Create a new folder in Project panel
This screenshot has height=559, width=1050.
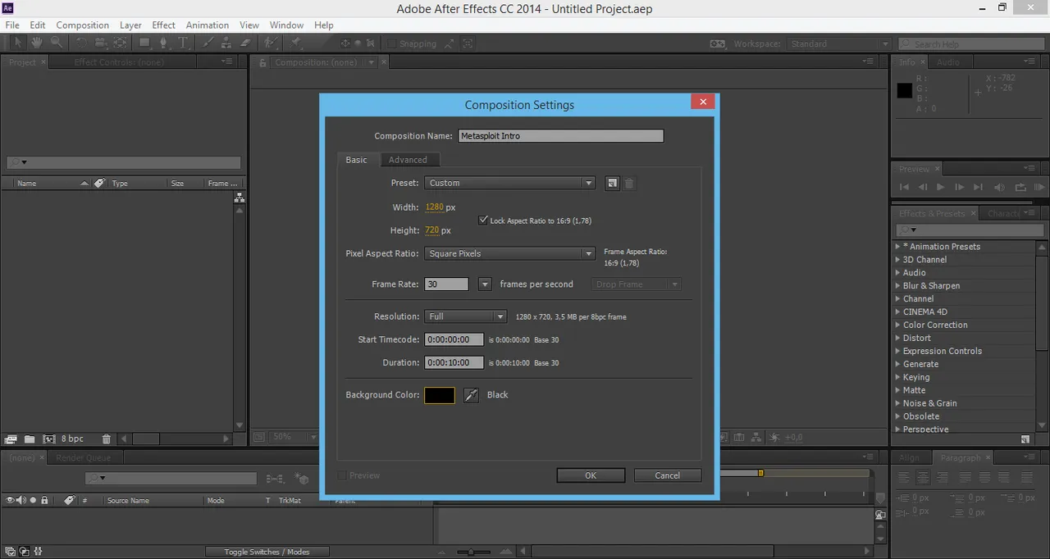[x=30, y=439]
